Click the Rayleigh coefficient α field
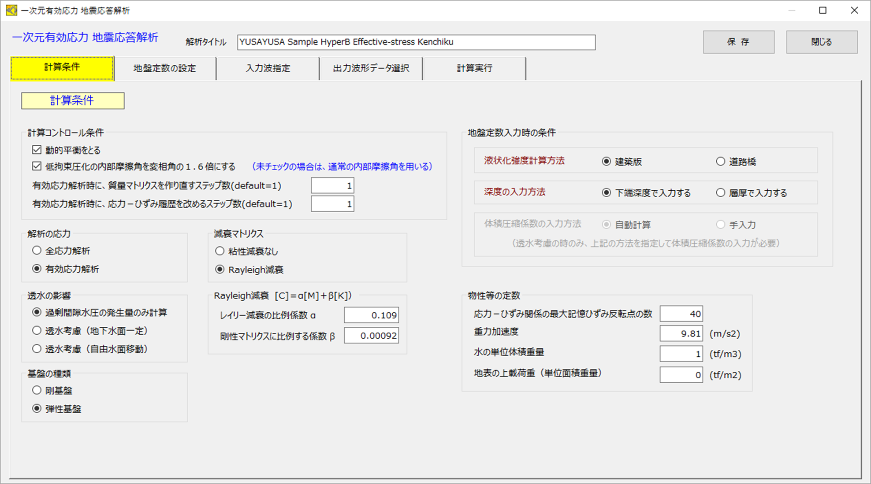The image size is (871, 484). pyautogui.click(x=371, y=315)
